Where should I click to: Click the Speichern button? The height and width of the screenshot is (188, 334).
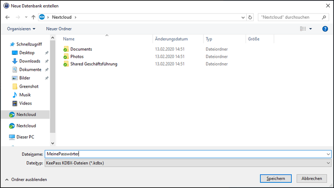point(276,178)
